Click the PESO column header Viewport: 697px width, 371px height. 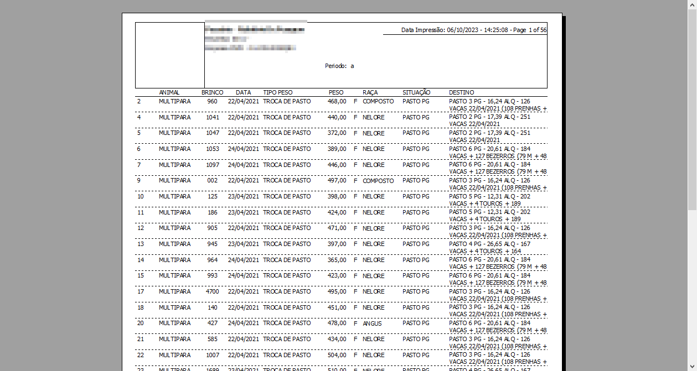[x=336, y=92]
